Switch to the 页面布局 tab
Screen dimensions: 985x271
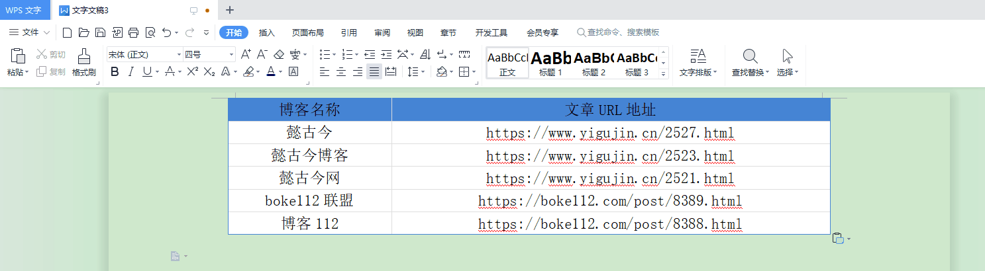point(308,32)
